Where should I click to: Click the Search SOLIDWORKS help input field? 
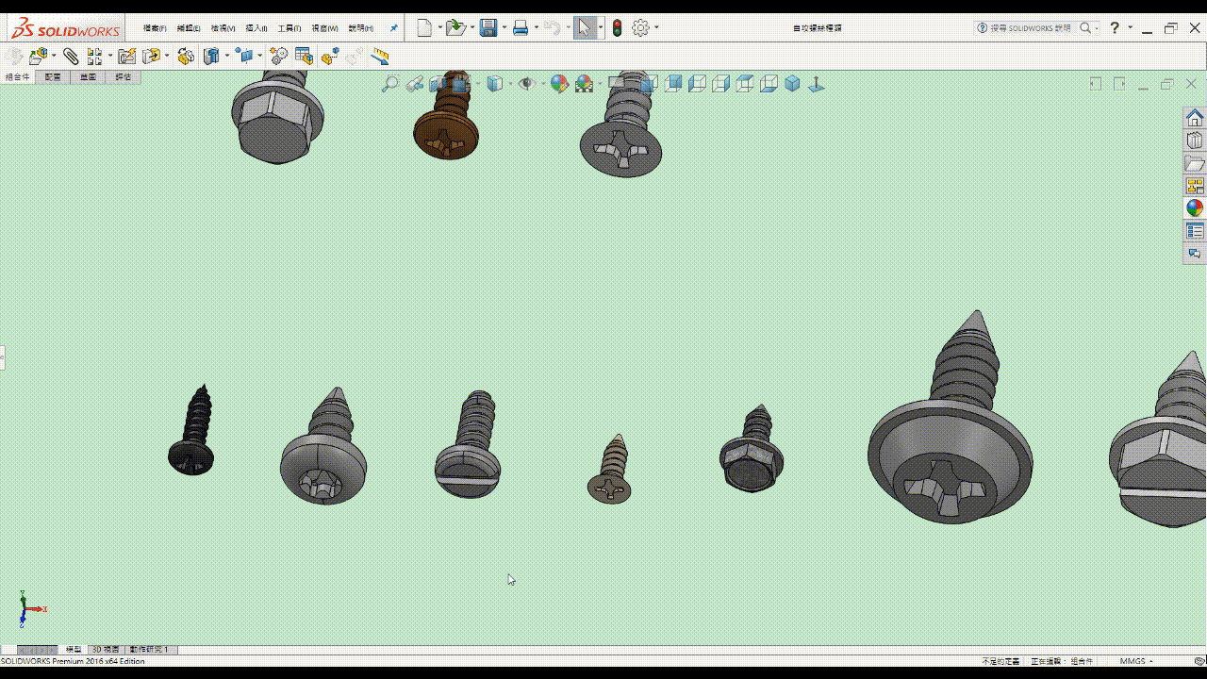click(x=1030, y=28)
